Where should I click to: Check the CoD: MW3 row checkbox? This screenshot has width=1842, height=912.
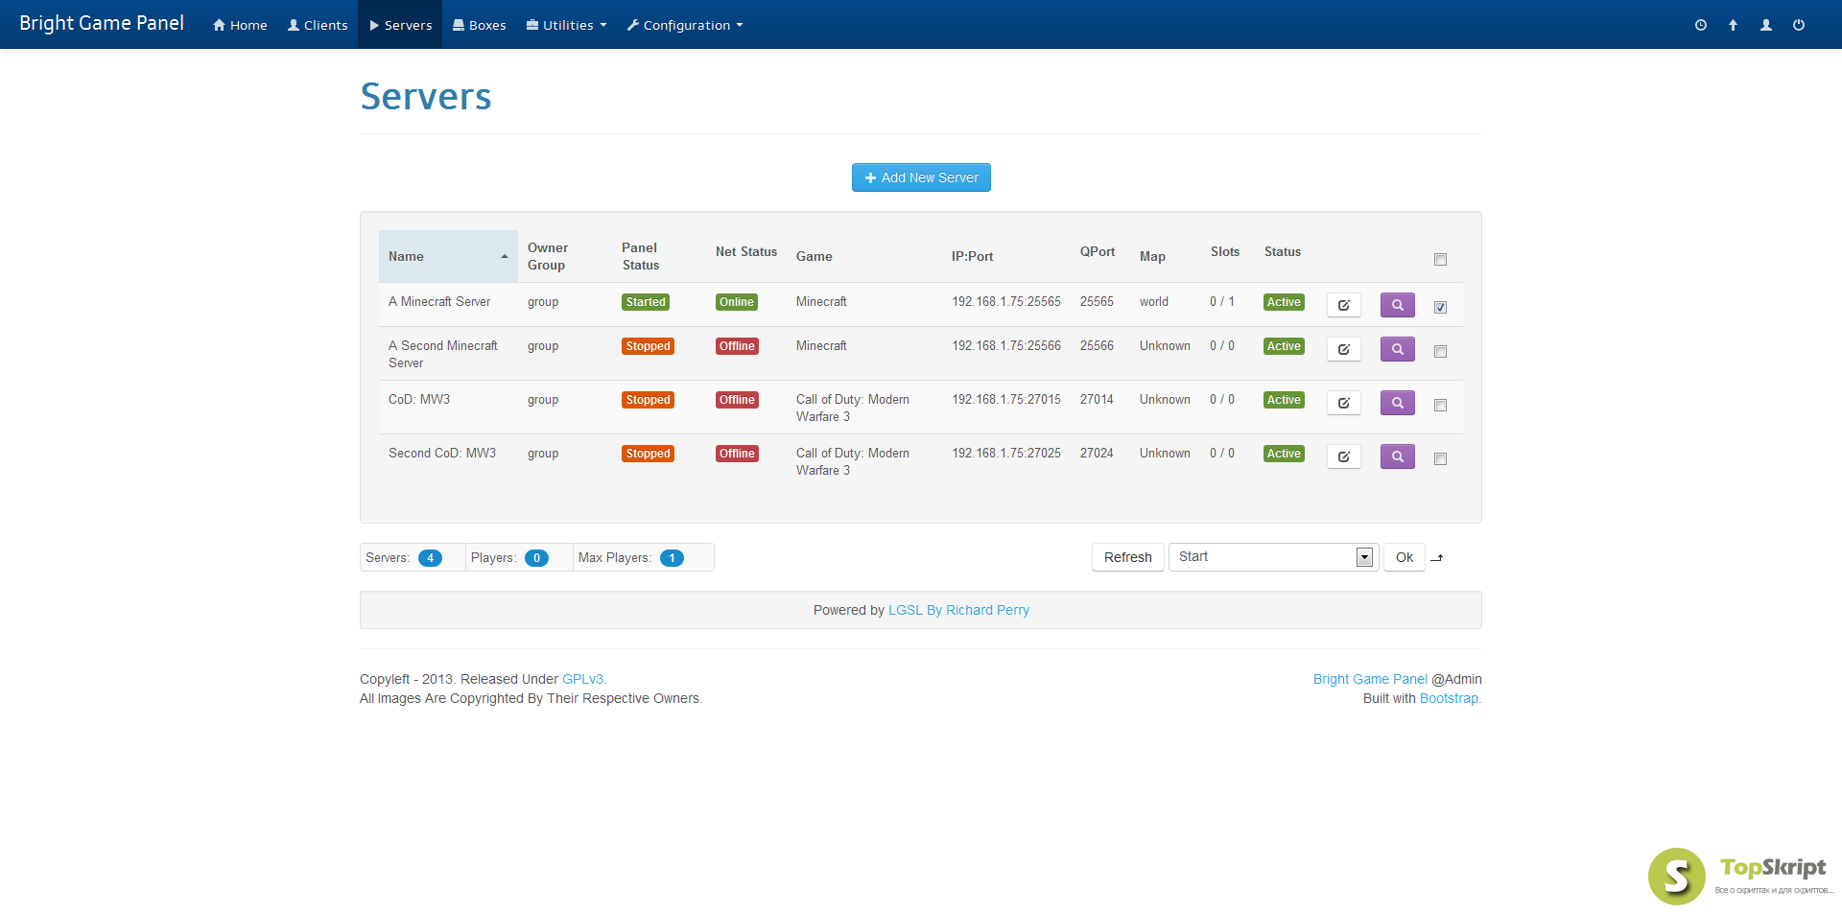point(1440,405)
